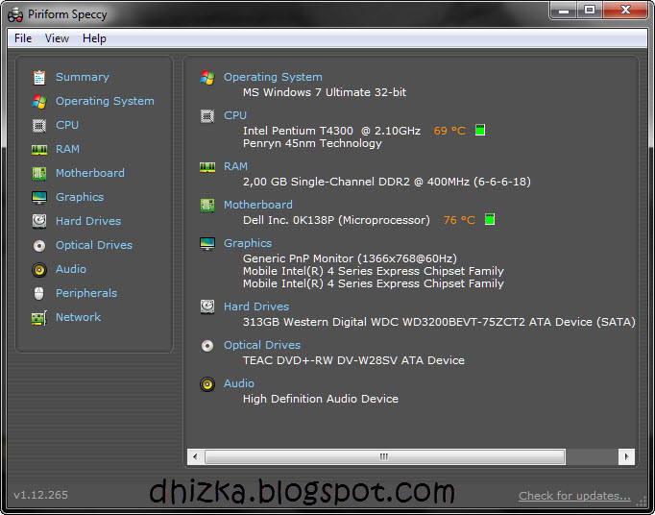Click the Audio heading link in summary
The height and width of the screenshot is (515, 655).
[239, 383]
